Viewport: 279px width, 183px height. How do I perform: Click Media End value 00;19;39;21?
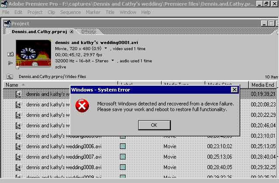[263, 94]
